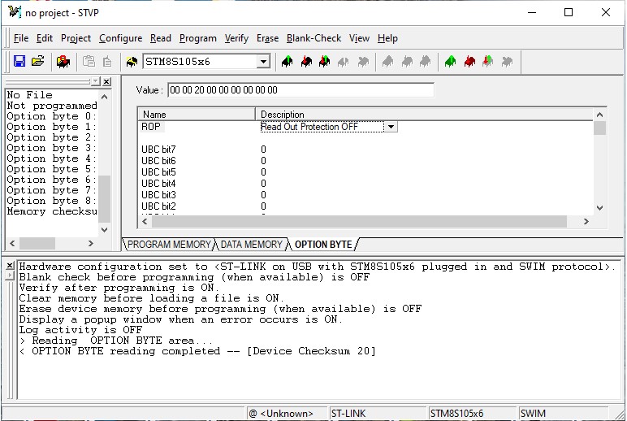Click the 'Not programmed' line in left pane
Image resolution: width=627 pixels, height=421 pixels.
(x=52, y=106)
